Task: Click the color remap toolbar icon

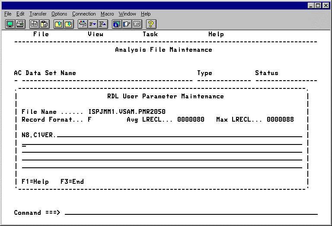Action: click(83, 24)
